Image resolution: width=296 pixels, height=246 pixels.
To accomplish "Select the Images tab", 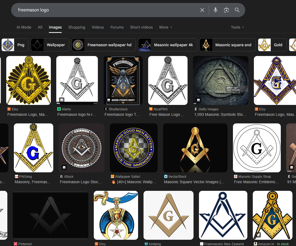I will tap(55, 27).
